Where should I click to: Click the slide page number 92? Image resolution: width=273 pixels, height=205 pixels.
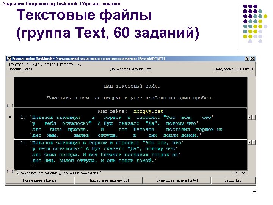click(x=254, y=190)
